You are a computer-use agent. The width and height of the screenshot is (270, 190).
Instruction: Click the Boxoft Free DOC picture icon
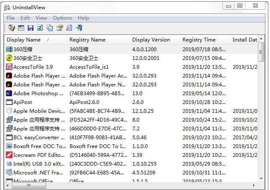click(x=9, y=146)
